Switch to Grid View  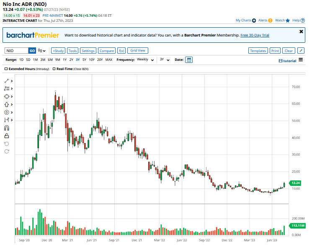click(138, 50)
